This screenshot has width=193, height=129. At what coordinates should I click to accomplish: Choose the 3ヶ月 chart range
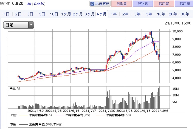click(x=90, y=14)
